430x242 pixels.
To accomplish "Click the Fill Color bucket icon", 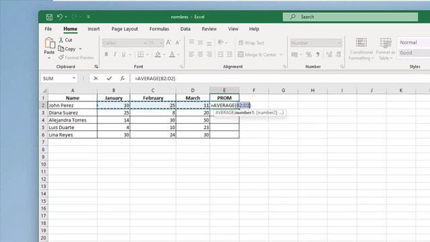I will [158, 54].
